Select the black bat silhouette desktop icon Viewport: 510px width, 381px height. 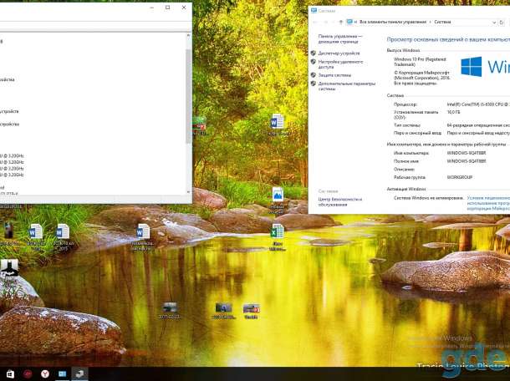[9, 268]
